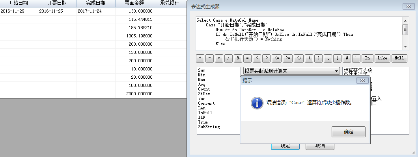Close the 提示 message dialog
Viewport: 418px width, 157px height.
[x=362, y=80]
